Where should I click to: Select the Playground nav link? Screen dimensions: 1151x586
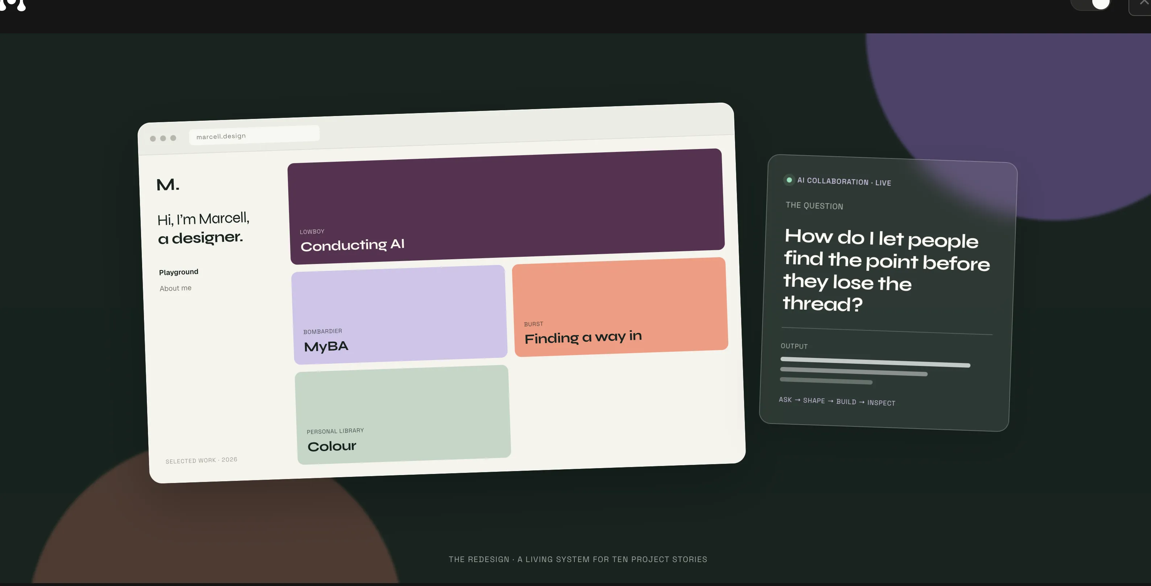click(x=179, y=272)
